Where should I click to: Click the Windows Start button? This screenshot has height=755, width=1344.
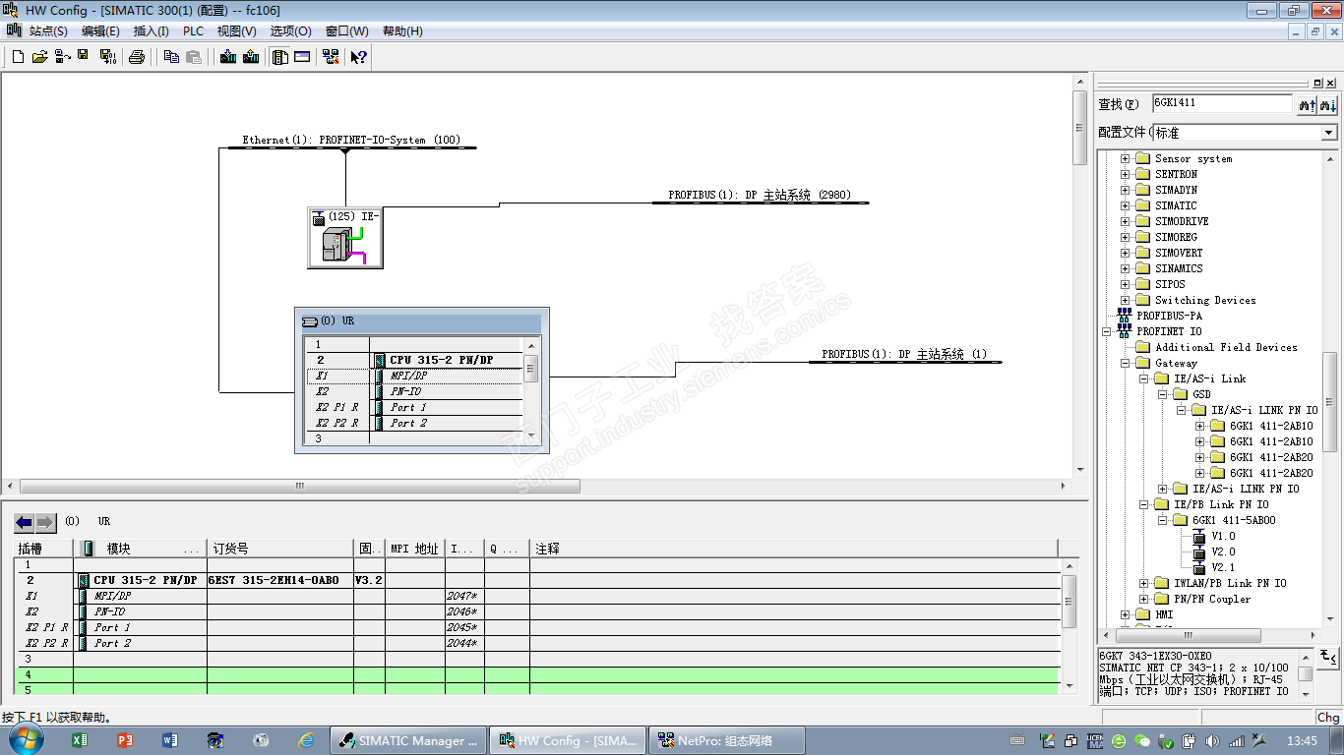click(x=27, y=739)
